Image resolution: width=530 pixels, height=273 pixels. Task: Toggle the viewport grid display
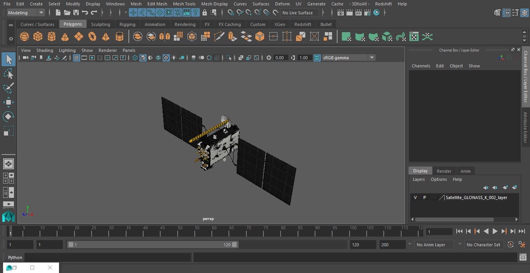pyautogui.click(x=76, y=58)
